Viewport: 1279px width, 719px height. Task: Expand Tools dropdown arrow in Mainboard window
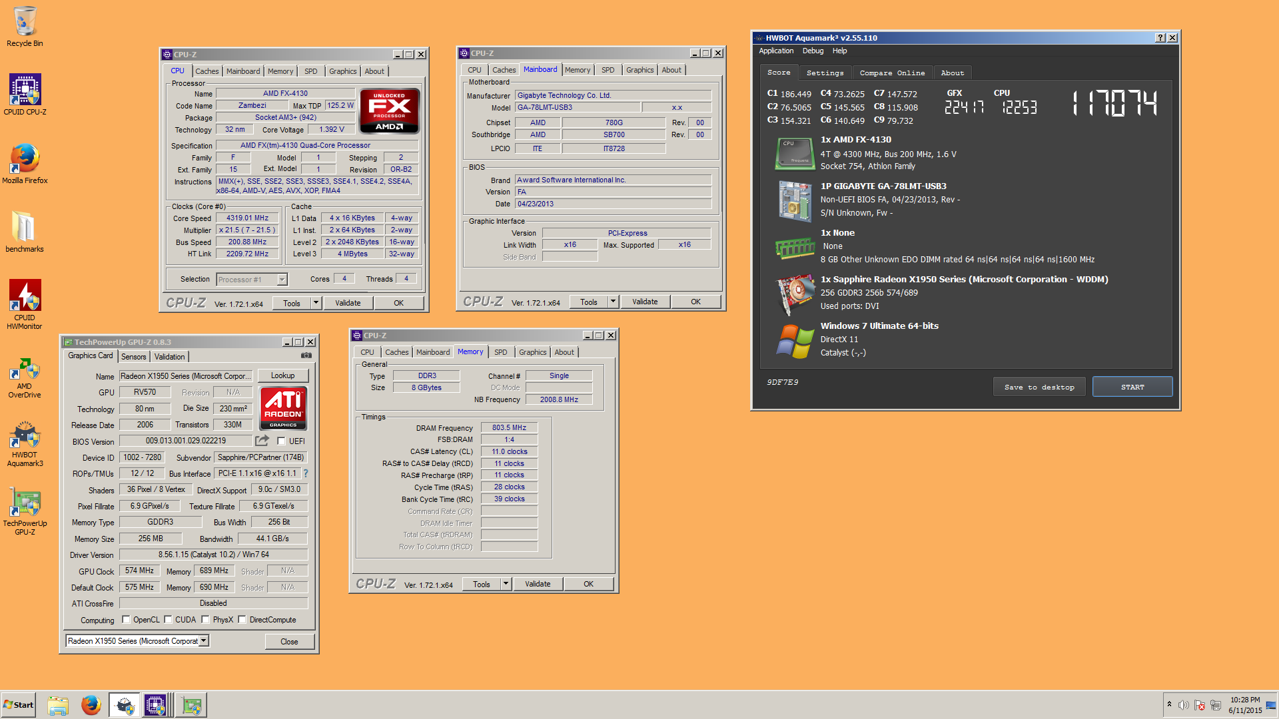[614, 302]
